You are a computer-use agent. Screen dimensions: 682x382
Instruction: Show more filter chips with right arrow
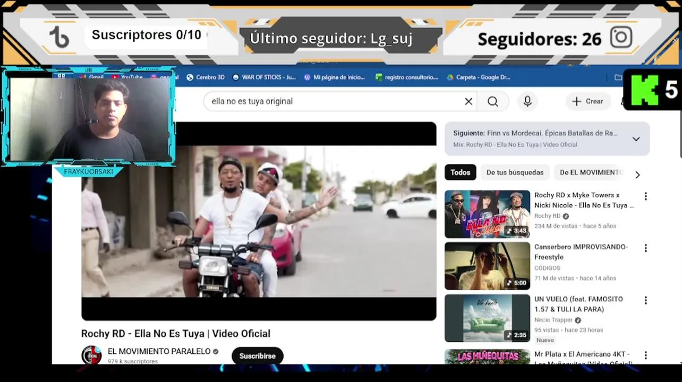[x=637, y=175]
